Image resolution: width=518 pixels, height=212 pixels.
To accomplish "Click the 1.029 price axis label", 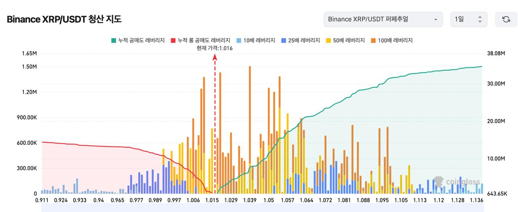I will [231, 200].
